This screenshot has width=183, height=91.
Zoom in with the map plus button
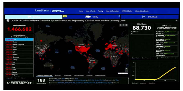126,69
